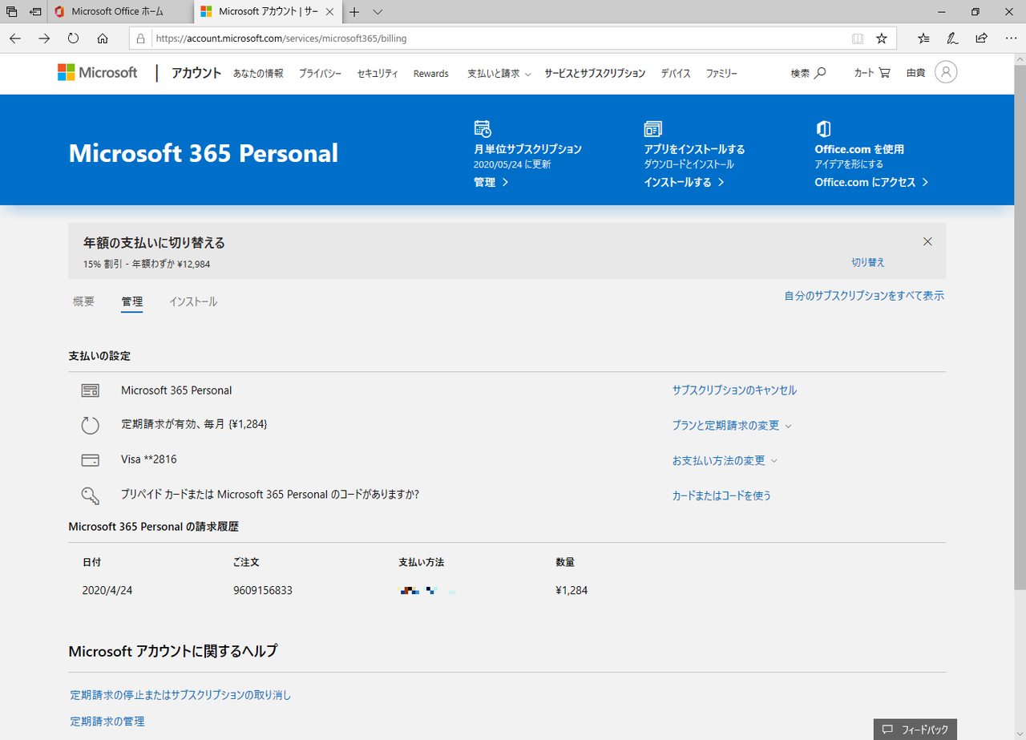Expand the 支払いと請求 menu
The height and width of the screenshot is (740, 1026).
[499, 74]
